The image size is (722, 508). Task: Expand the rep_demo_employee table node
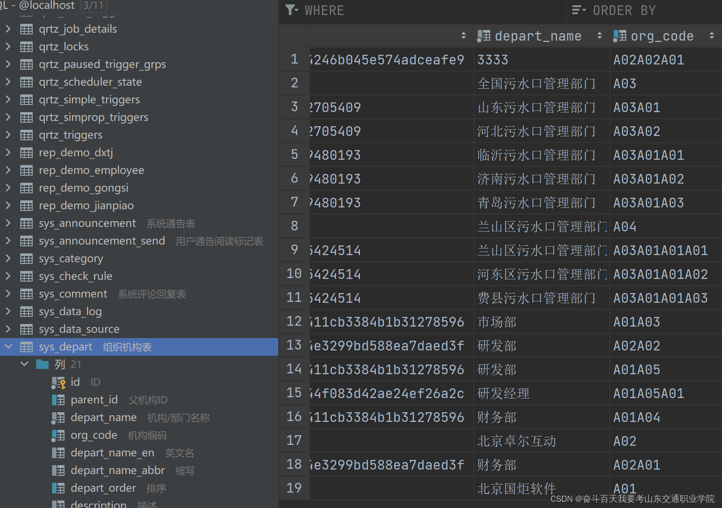8,170
